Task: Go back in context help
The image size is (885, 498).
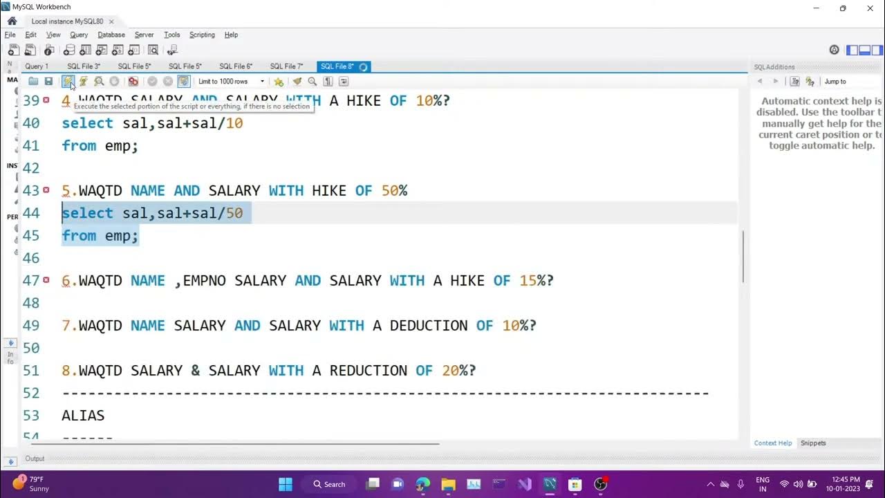Action: (760, 82)
